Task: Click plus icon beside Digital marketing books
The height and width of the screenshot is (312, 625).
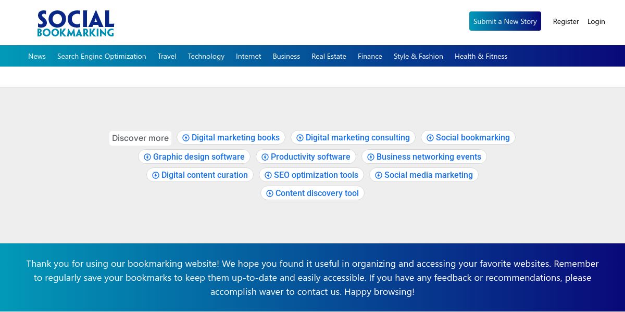Action: pyautogui.click(x=186, y=138)
